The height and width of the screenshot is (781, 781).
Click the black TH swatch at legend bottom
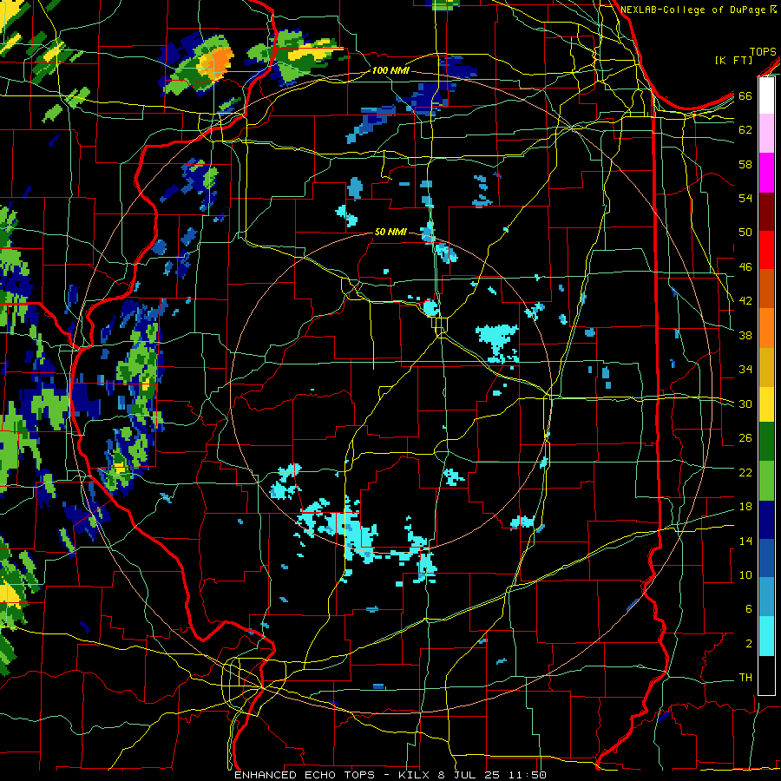point(766,675)
